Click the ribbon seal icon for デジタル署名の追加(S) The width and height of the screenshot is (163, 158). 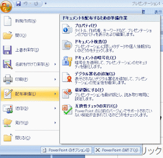[67, 77]
